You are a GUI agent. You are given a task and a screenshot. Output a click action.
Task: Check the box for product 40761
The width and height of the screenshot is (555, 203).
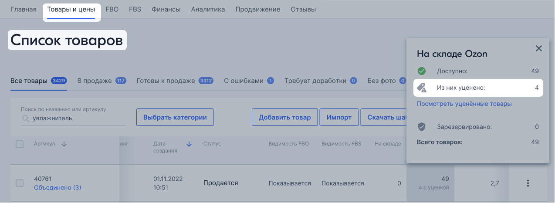[20, 183]
